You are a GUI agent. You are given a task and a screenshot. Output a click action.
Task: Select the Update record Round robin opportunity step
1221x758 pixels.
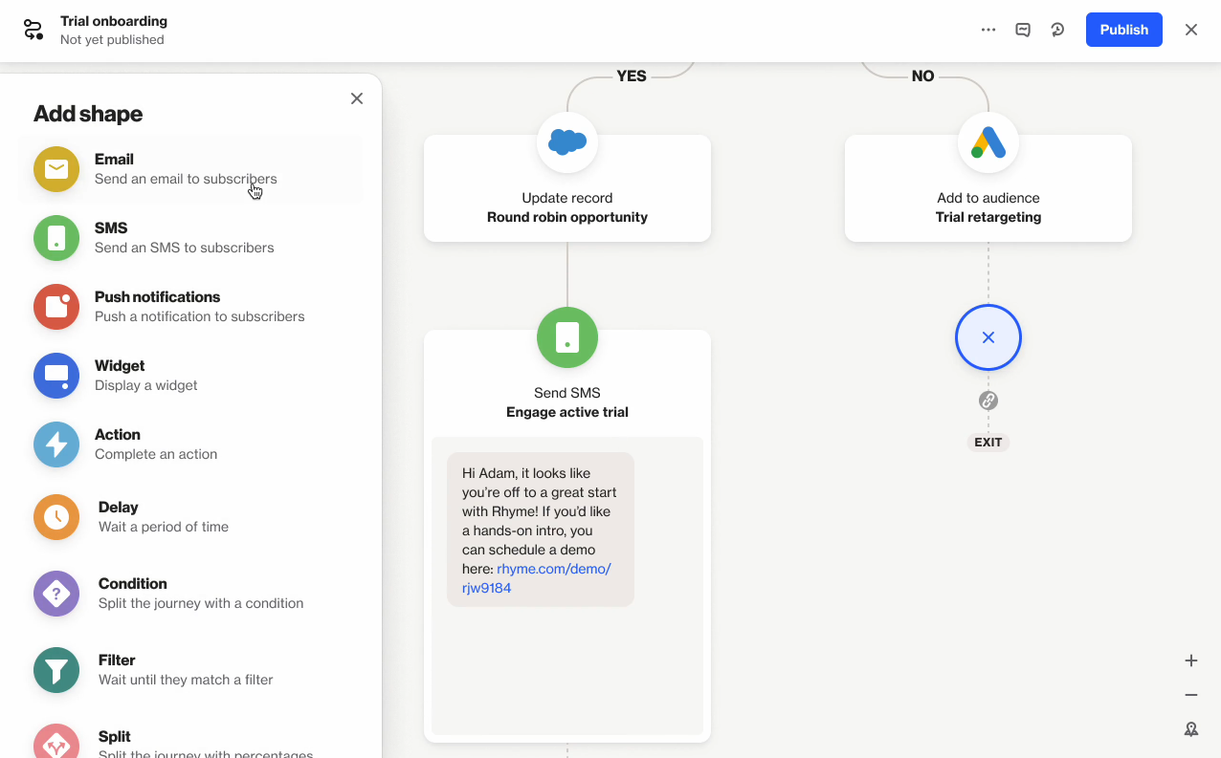point(566,187)
